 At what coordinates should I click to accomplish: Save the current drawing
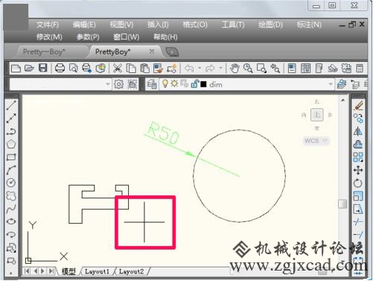coord(43,68)
